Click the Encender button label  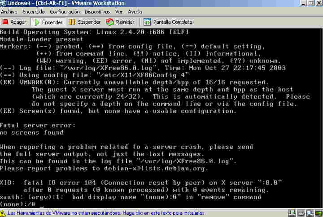coord(52,22)
